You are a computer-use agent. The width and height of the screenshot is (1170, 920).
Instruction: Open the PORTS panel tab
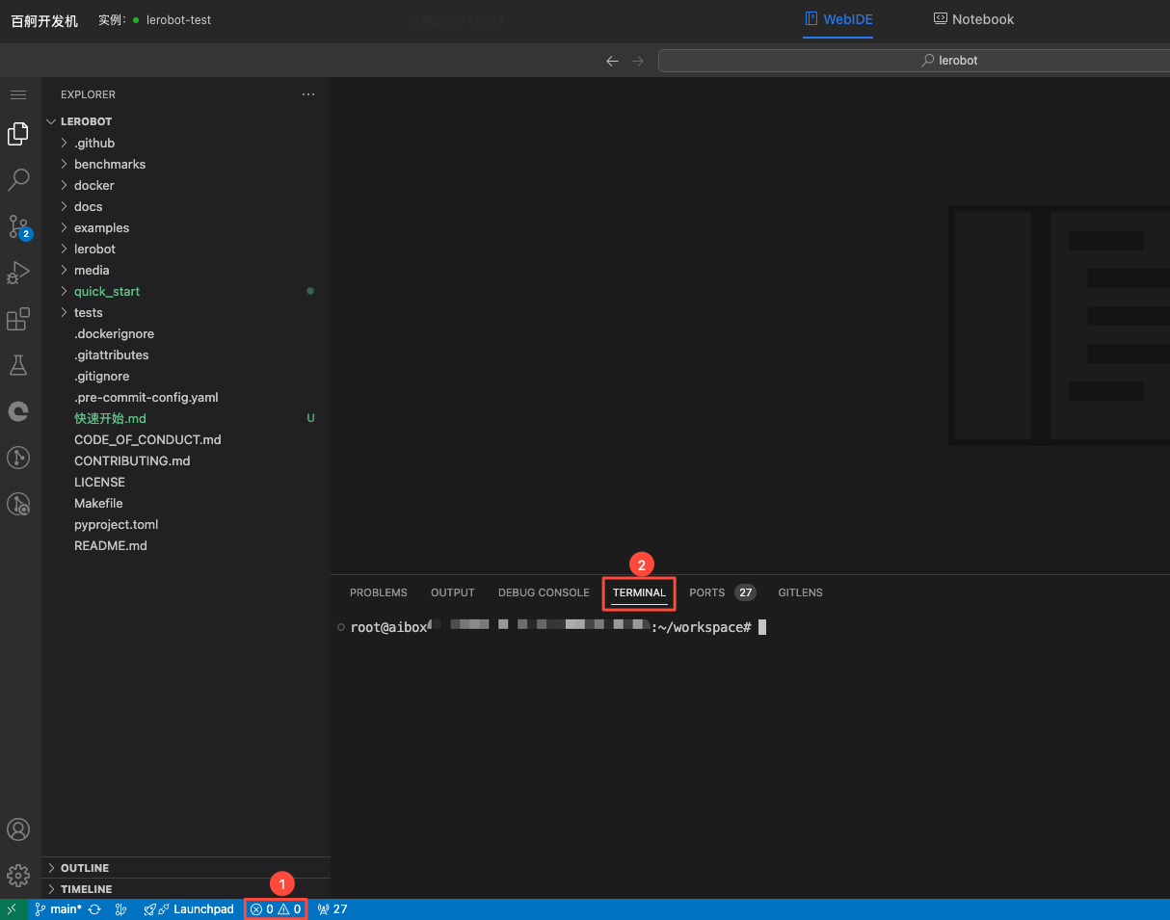[x=706, y=592]
